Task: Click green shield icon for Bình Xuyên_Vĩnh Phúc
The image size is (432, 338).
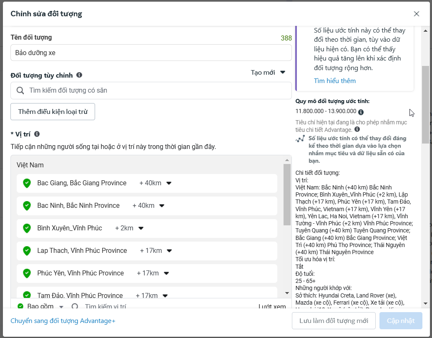Action: coord(27,228)
